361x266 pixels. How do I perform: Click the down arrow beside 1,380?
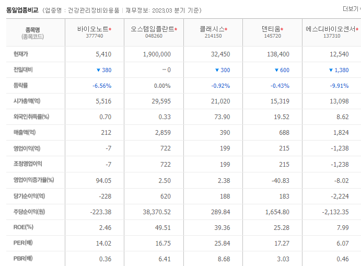tap(331, 70)
